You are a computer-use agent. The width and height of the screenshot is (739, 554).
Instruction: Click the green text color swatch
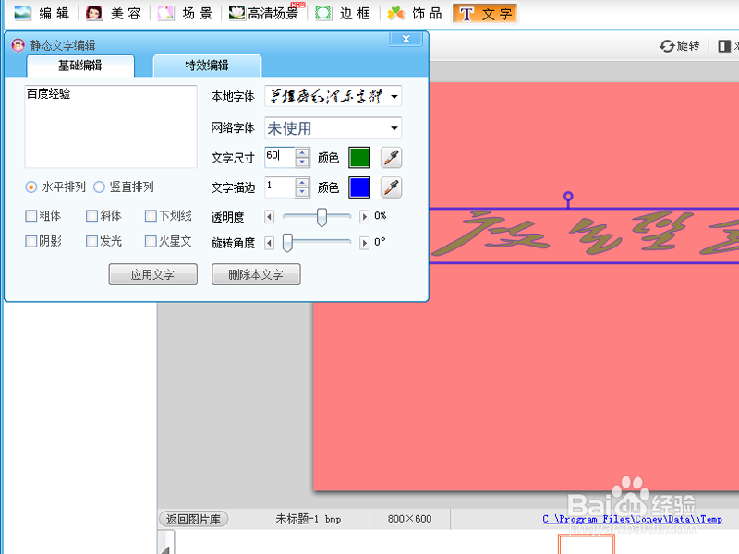pyautogui.click(x=359, y=157)
